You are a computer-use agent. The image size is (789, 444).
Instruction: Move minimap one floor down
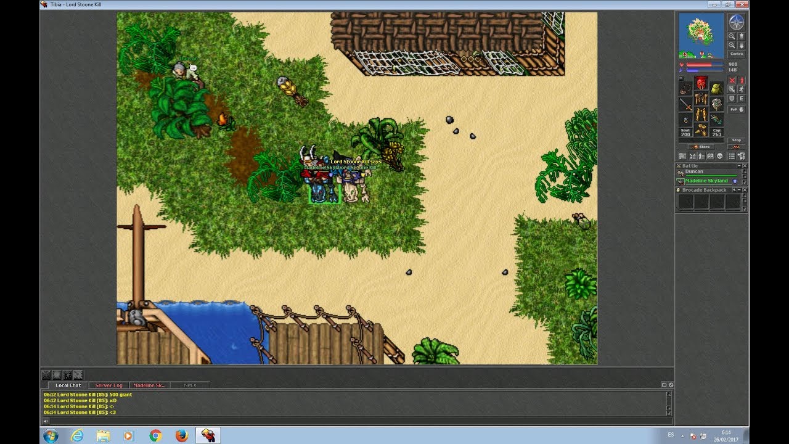pos(741,45)
